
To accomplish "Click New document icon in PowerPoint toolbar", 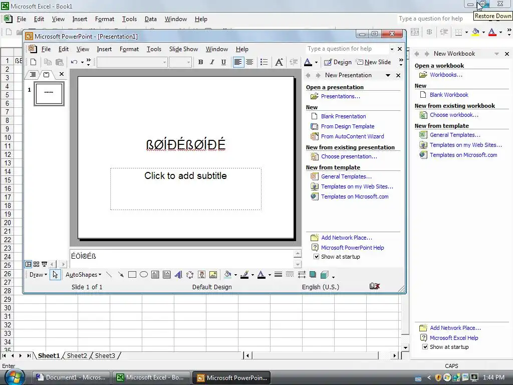I will pos(33,62).
